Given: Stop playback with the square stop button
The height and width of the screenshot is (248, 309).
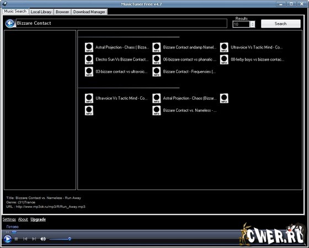Looking at the screenshot, I should click(x=17, y=239).
